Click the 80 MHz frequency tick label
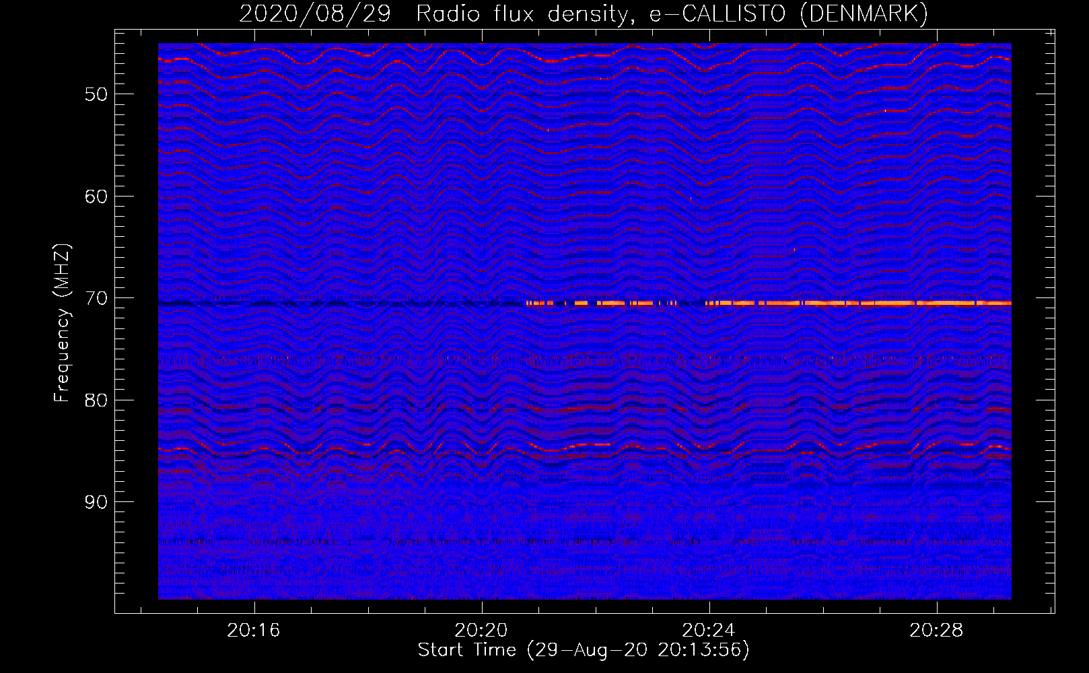 pyautogui.click(x=96, y=400)
